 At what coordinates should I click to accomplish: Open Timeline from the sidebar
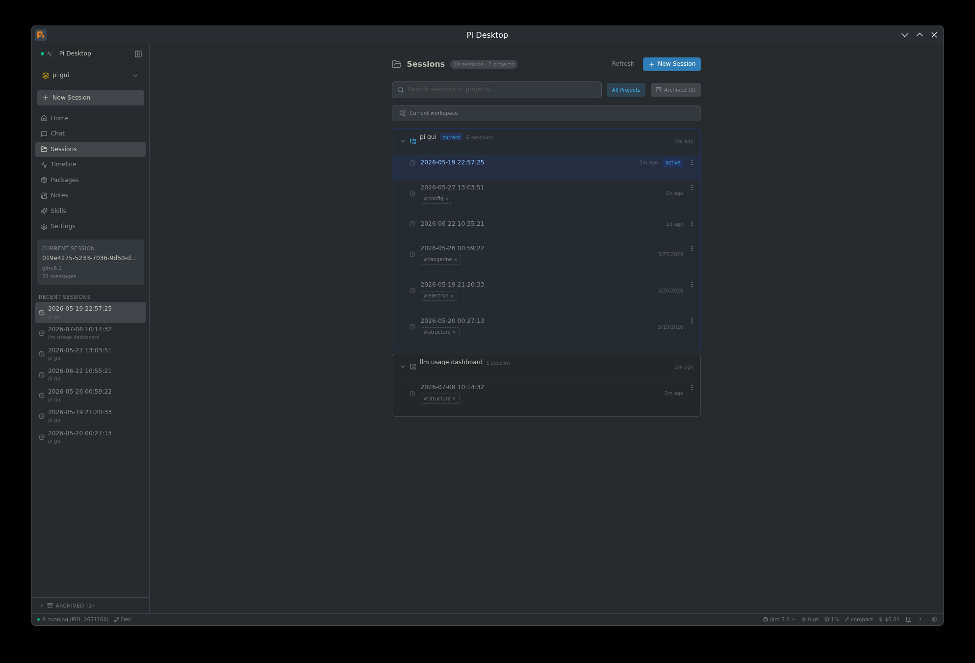click(x=90, y=164)
